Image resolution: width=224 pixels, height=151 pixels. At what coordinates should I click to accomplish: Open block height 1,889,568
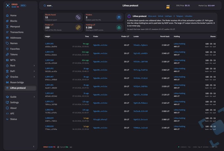point(49,60)
